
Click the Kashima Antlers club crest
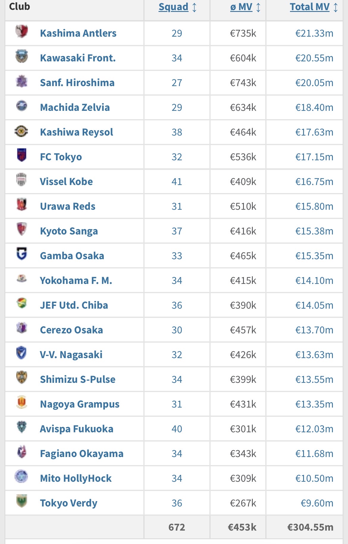[x=21, y=32]
